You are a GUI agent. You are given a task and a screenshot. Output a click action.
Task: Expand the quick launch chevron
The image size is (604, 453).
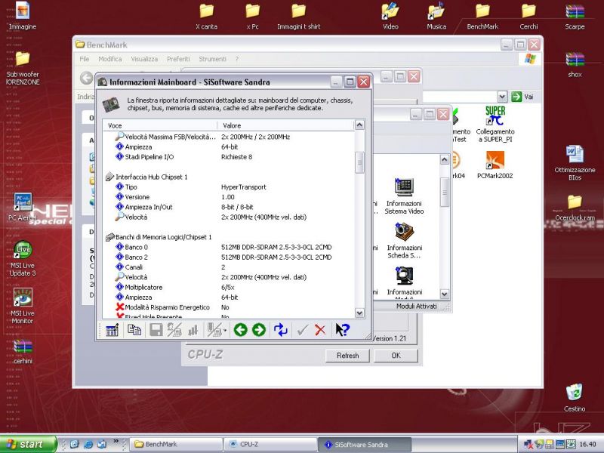point(116,441)
